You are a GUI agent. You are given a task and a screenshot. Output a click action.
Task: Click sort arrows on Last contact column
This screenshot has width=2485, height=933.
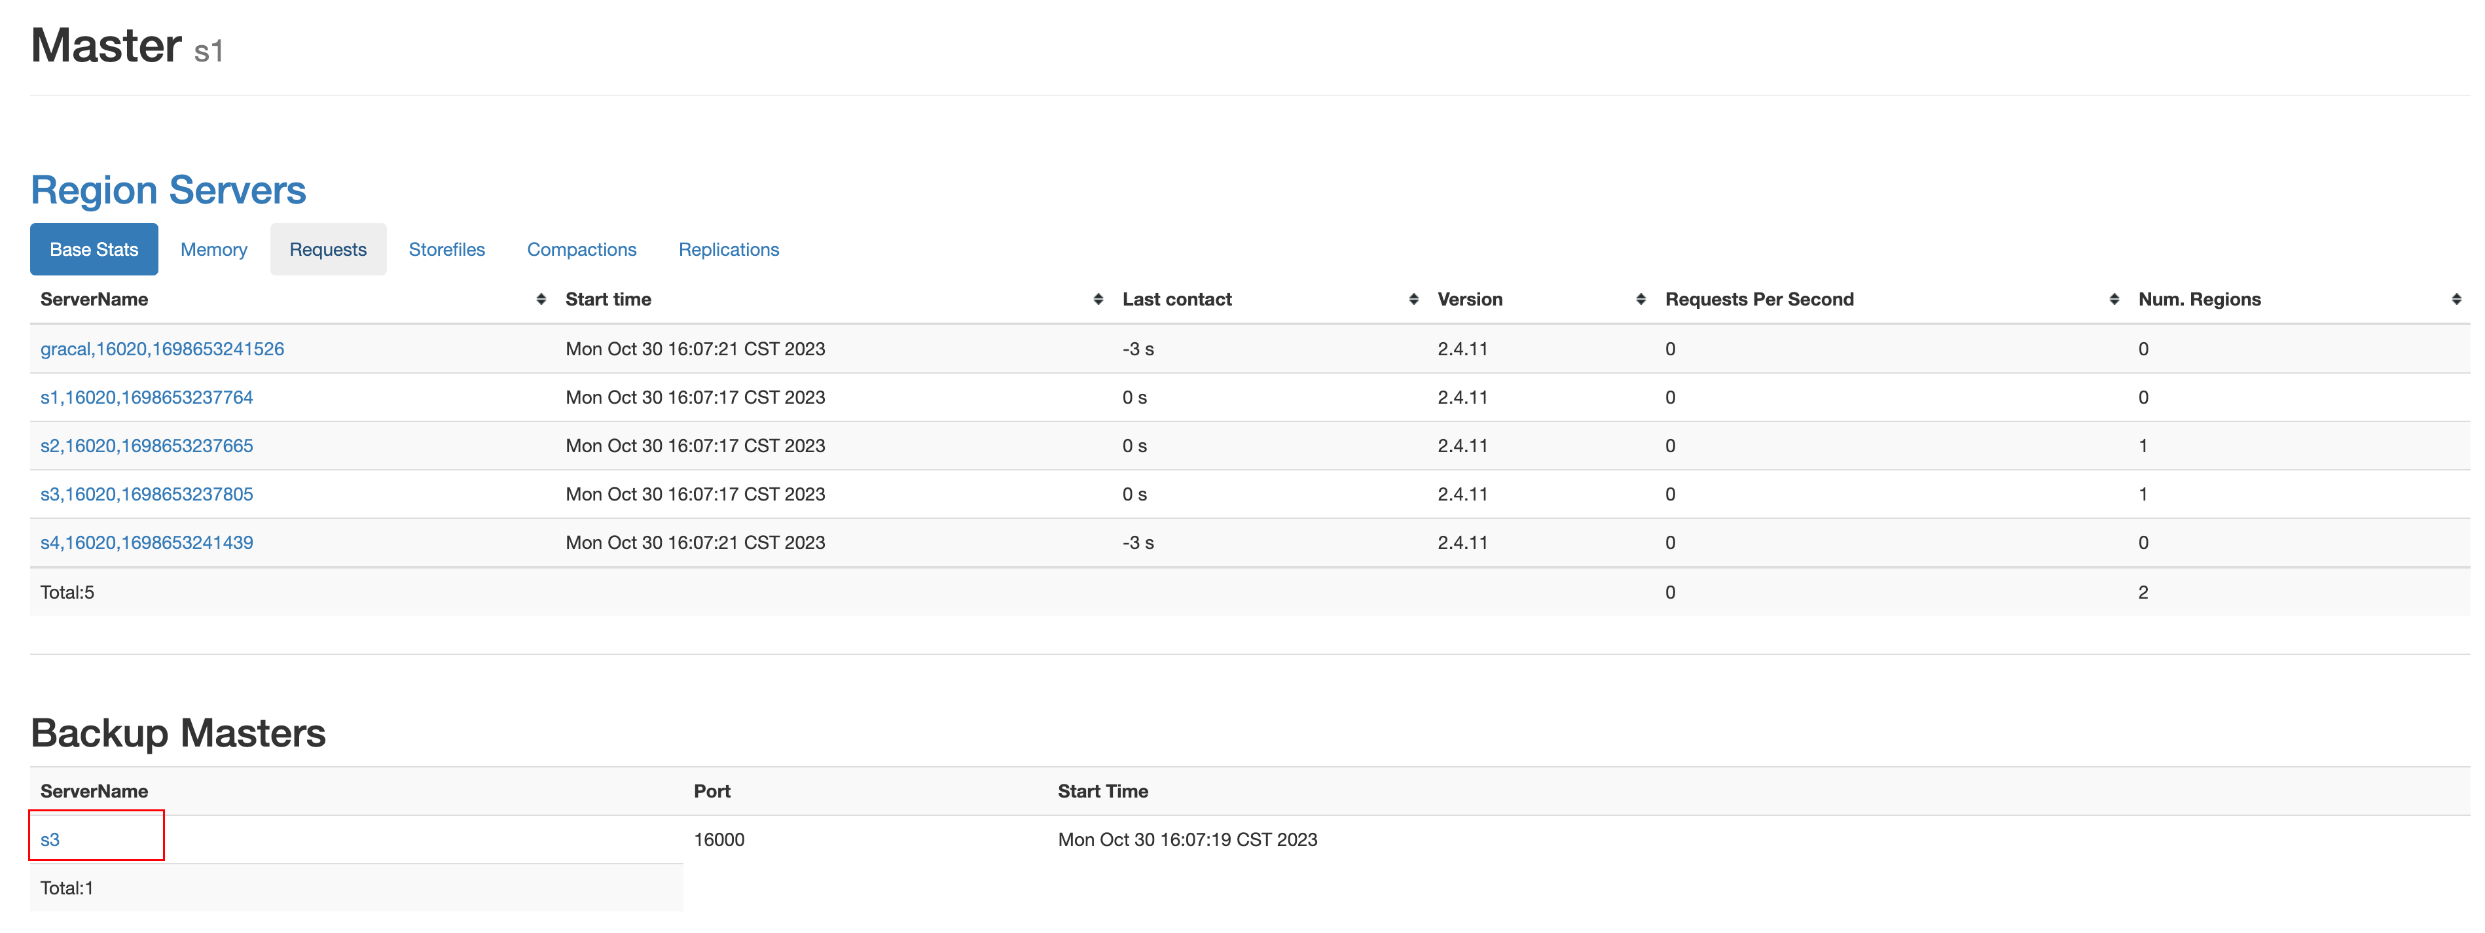tap(1413, 300)
